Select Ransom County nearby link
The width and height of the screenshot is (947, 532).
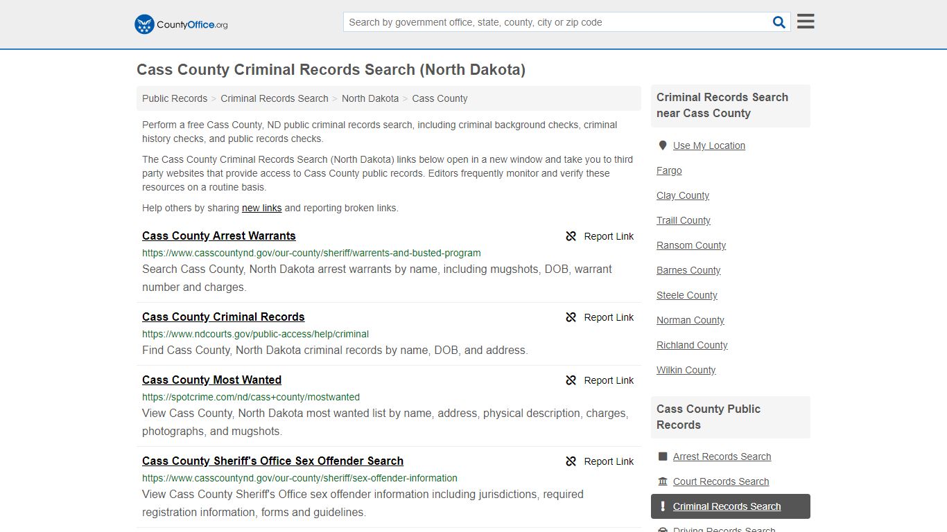[x=691, y=245]
